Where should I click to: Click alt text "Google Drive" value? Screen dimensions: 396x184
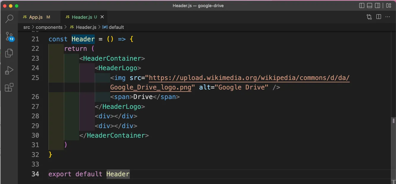pyautogui.click(x=242, y=87)
